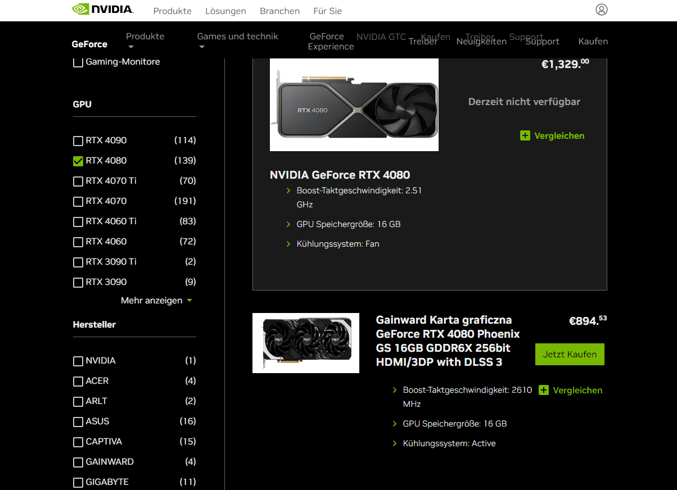
Task: Open Games und technik menu label
Action: point(237,37)
